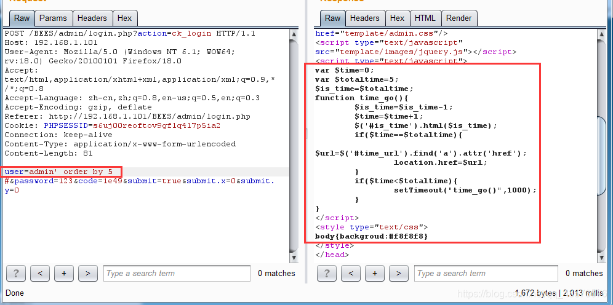This screenshot has height=305, width=613.
Task: Click the 'src="template/images/jquery.js"' line
Action: [x=415, y=52]
